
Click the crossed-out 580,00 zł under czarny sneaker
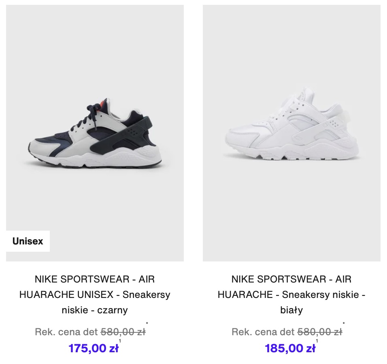(123, 332)
